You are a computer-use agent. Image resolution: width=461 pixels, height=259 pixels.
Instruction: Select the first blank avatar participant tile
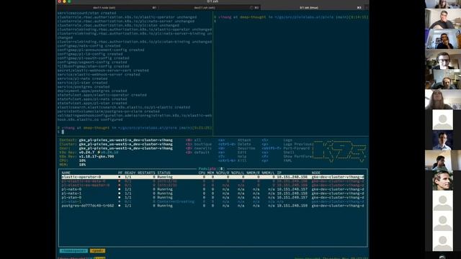(443, 120)
